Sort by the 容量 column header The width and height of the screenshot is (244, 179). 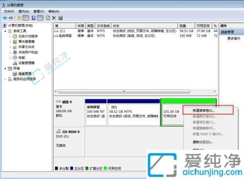tap(186, 26)
